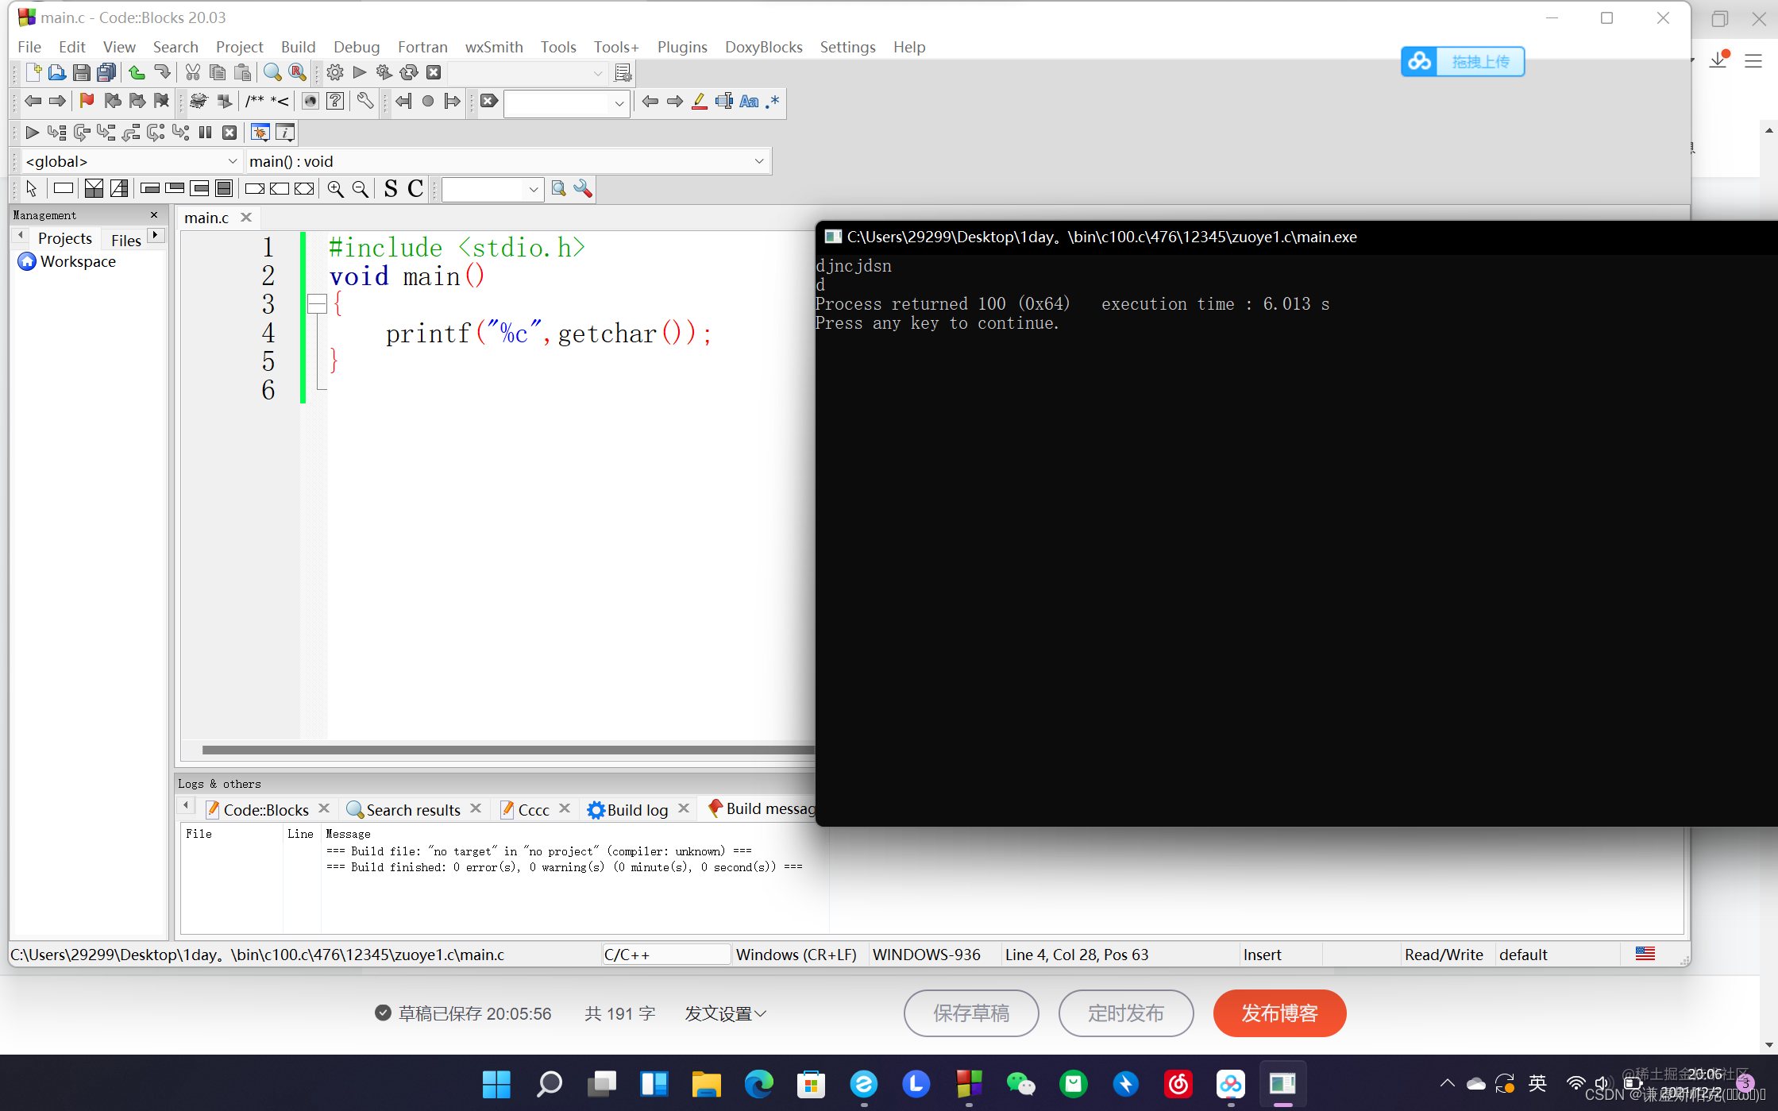Step to the next line in debugger
The image size is (1778, 1111).
coord(80,132)
